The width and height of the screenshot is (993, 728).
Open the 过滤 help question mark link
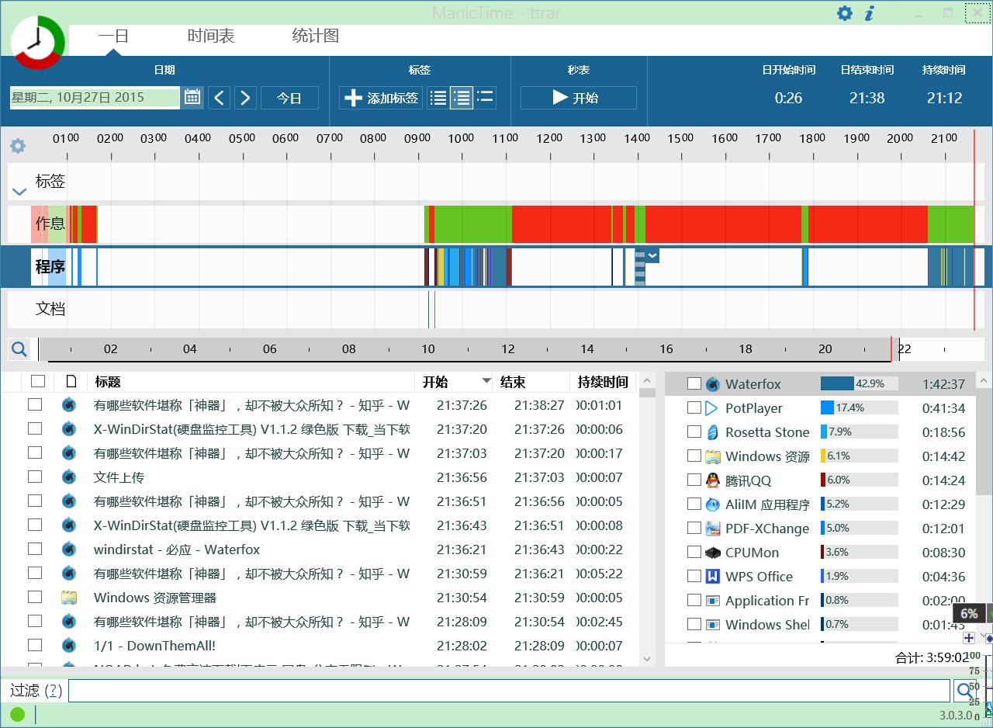pos(53,690)
